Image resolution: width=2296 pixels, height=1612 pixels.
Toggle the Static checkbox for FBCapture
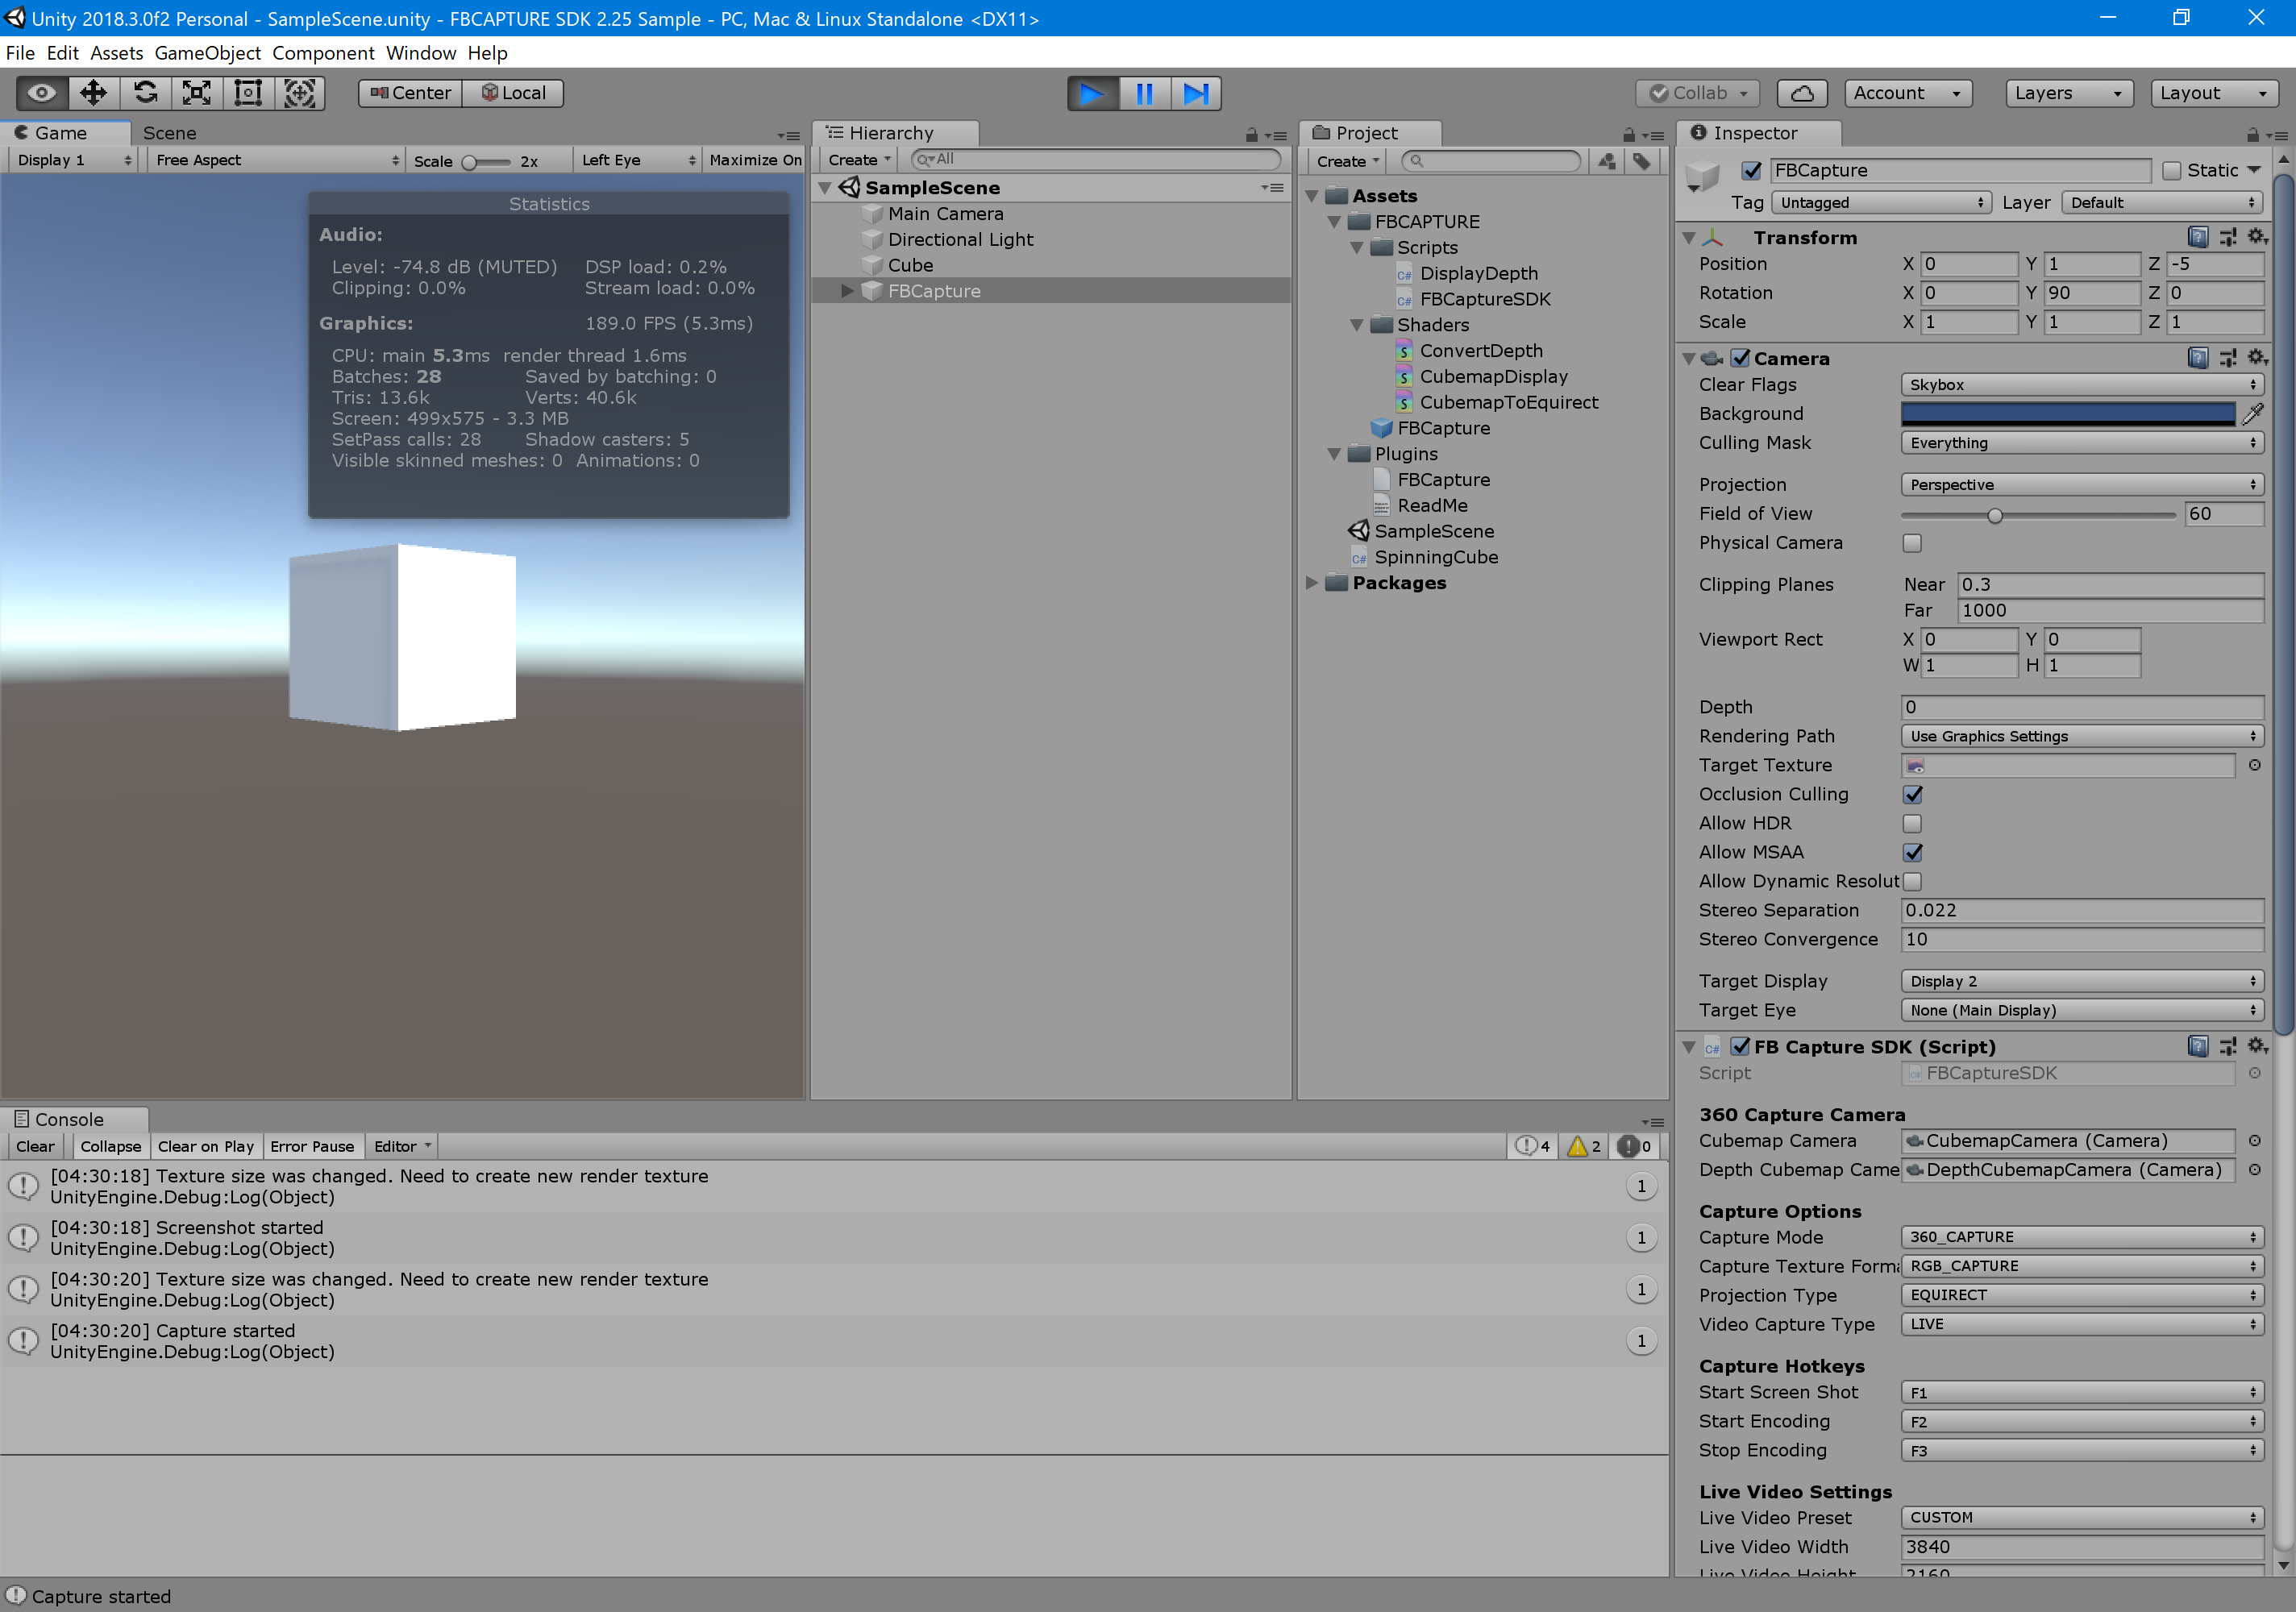point(2172,171)
